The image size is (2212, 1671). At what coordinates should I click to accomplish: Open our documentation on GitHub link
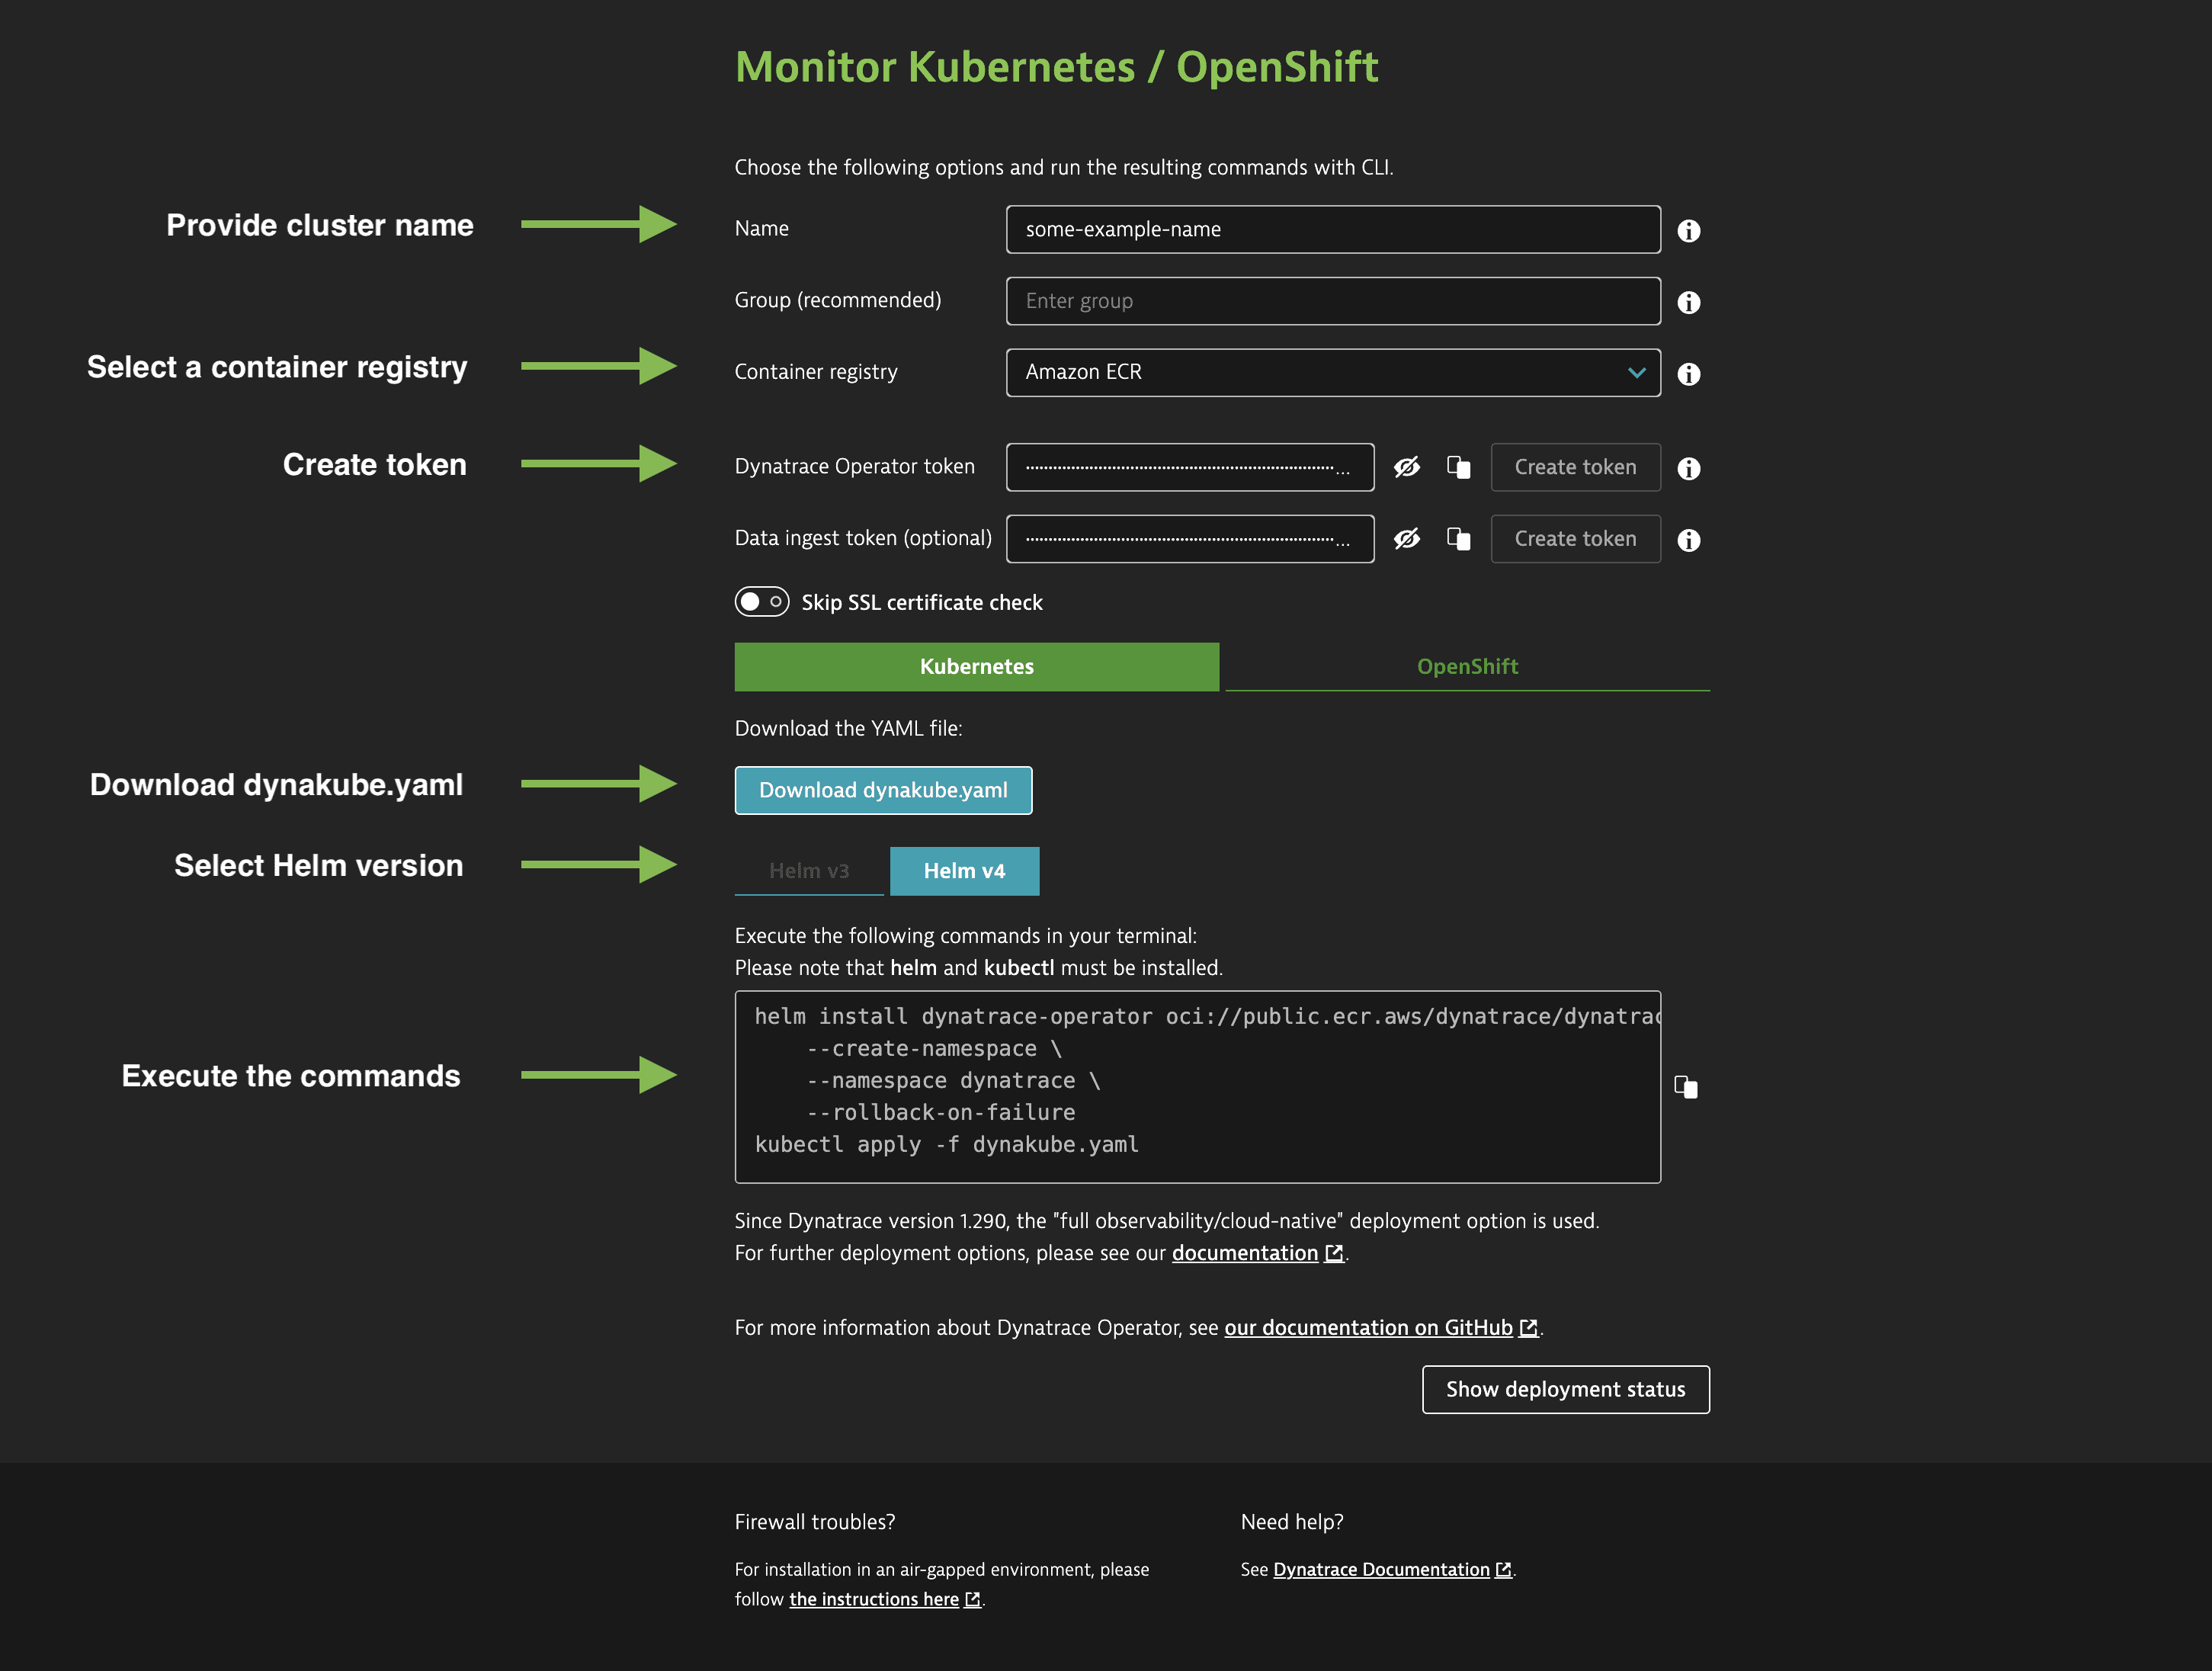pos(1381,1328)
